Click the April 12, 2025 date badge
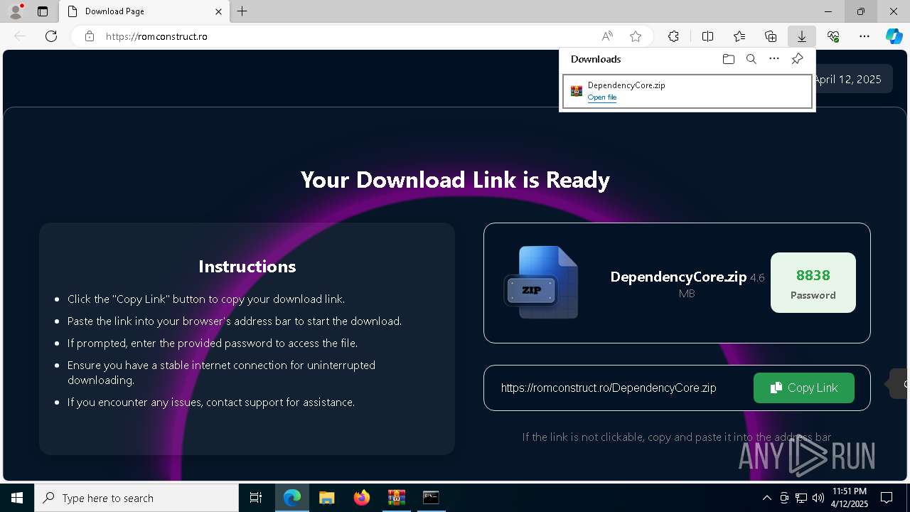 847,79
